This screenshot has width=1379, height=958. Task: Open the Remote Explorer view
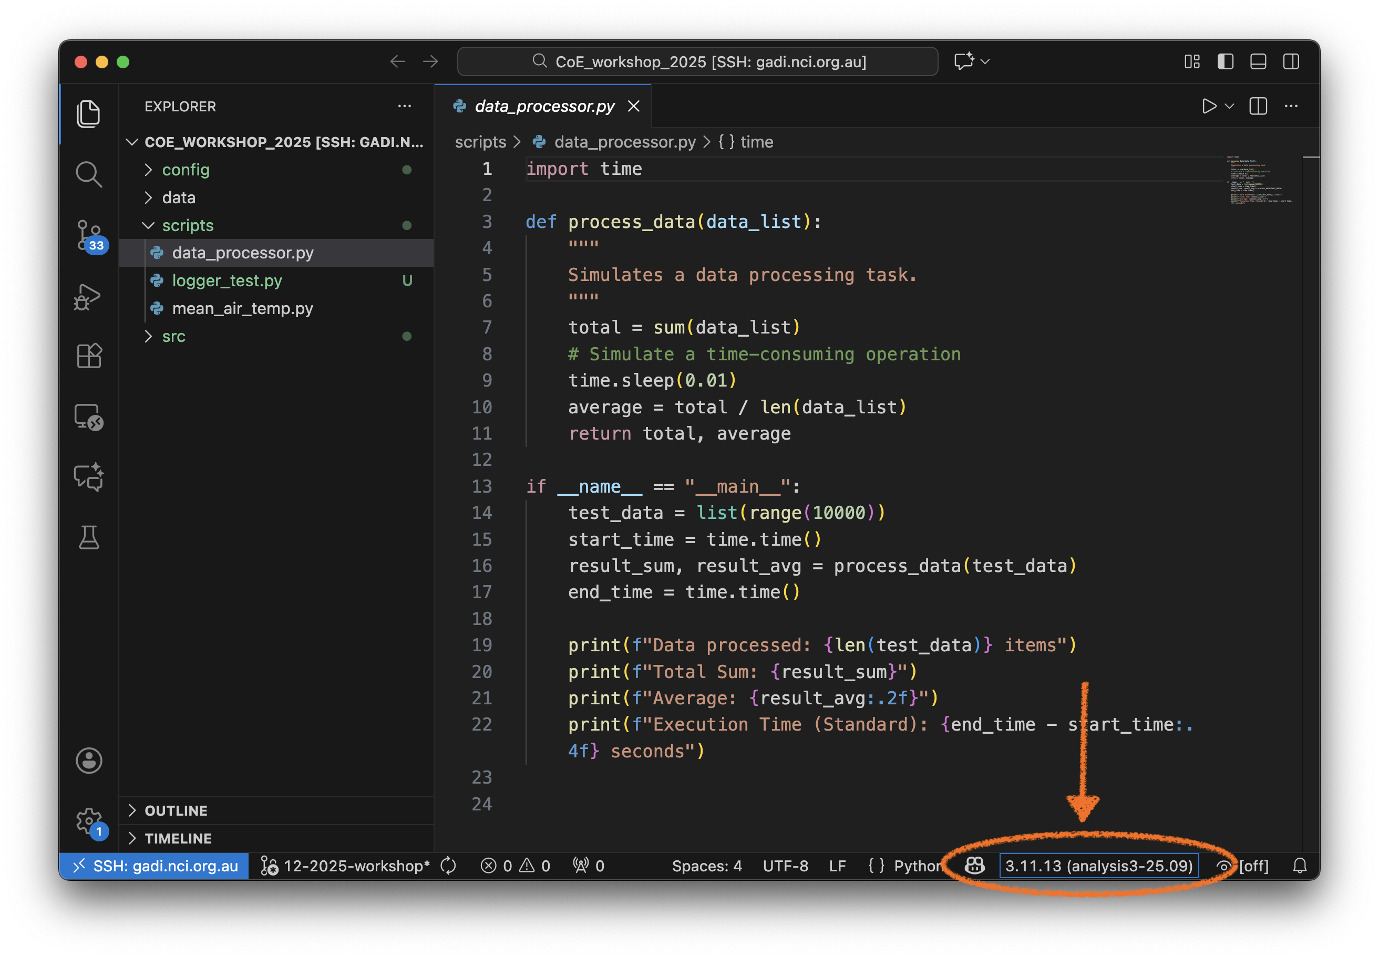click(89, 416)
